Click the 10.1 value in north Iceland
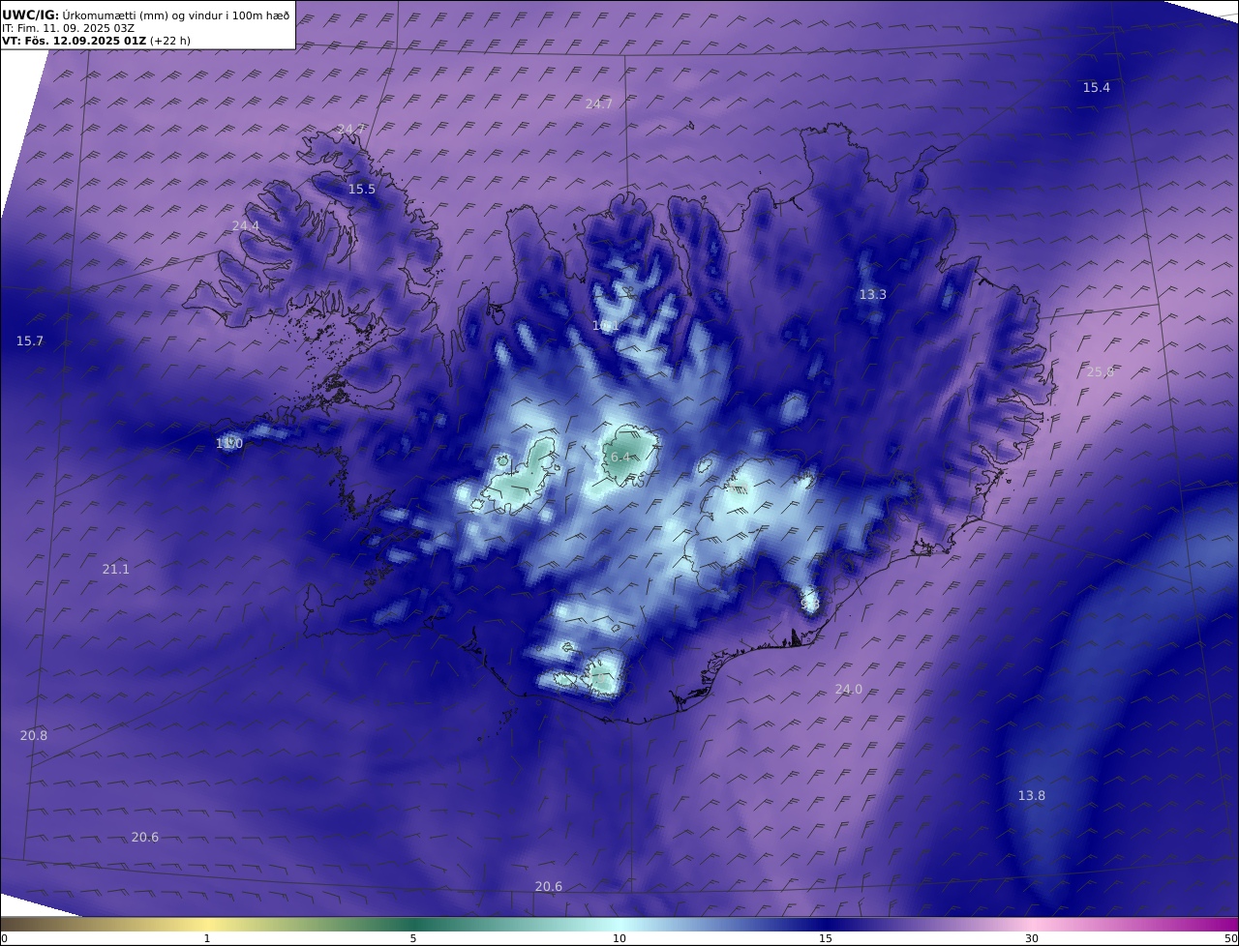The height and width of the screenshot is (946, 1239). 605,326
